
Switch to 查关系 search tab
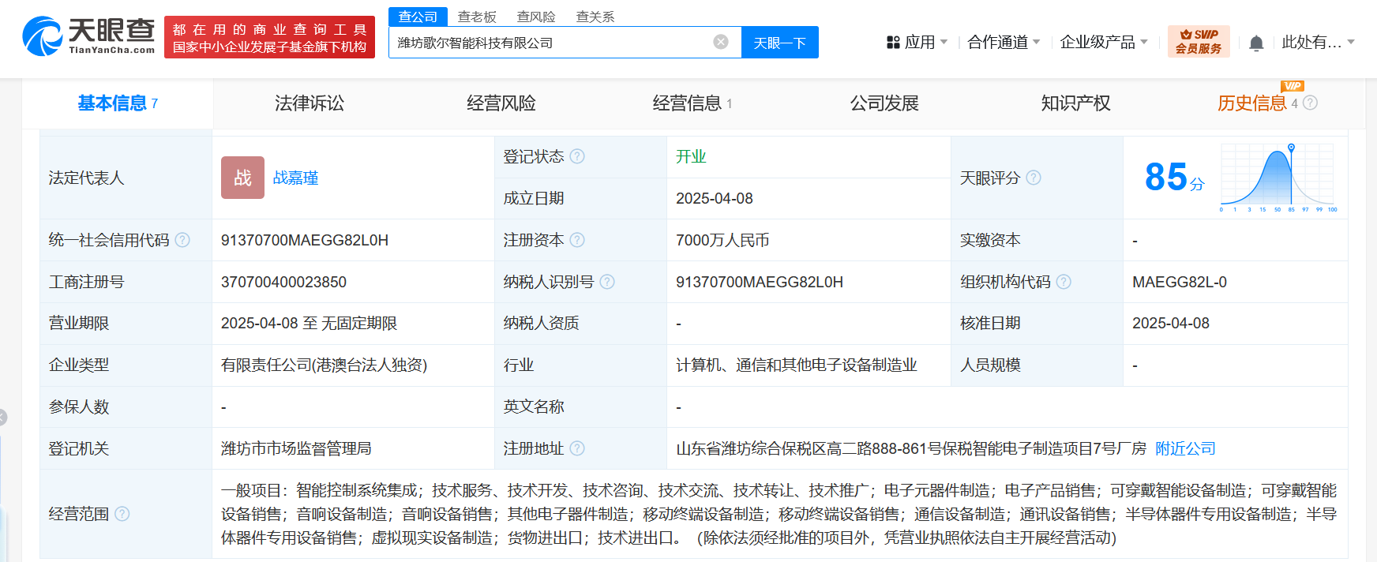pos(595,17)
